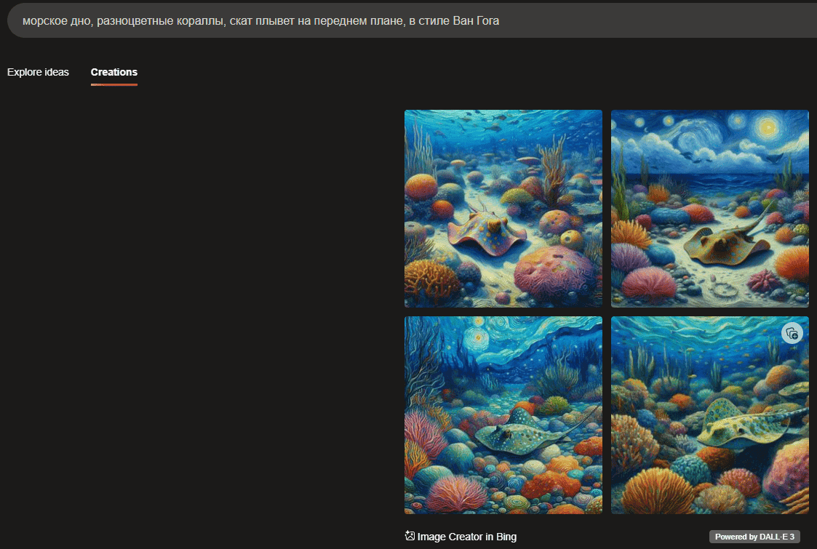Open the starry night sky ray image

[x=709, y=209]
